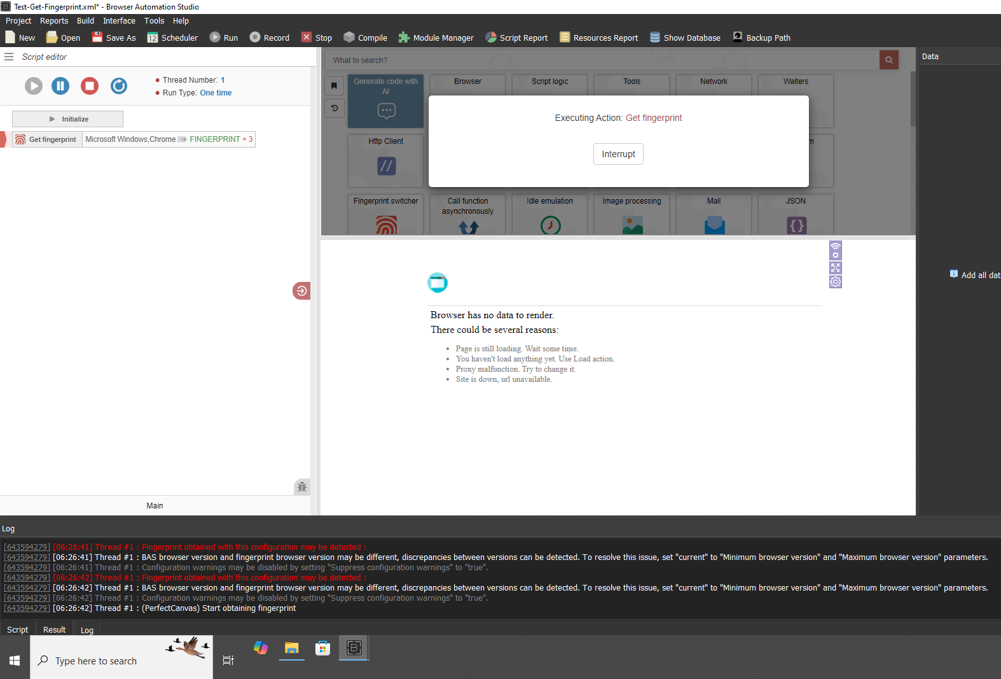Image resolution: width=1001 pixels, height=679 pixels.
Task: Switch to the Result tab
Action: click(54, 629)
